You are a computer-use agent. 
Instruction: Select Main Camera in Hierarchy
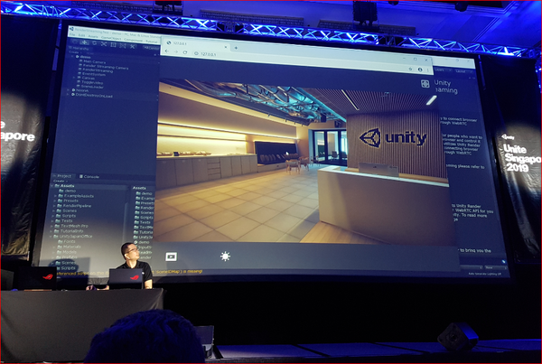coord(92,61)
